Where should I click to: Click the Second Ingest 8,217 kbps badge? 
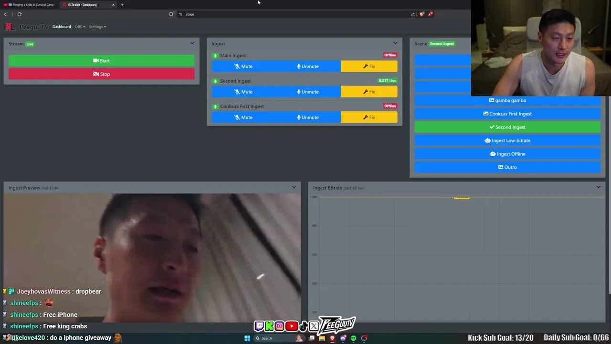[387, 81]
